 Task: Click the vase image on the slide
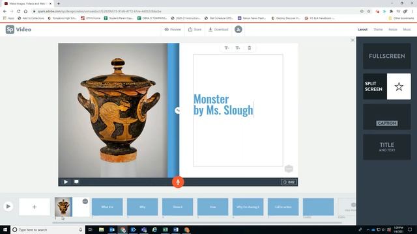click(113, 110)
